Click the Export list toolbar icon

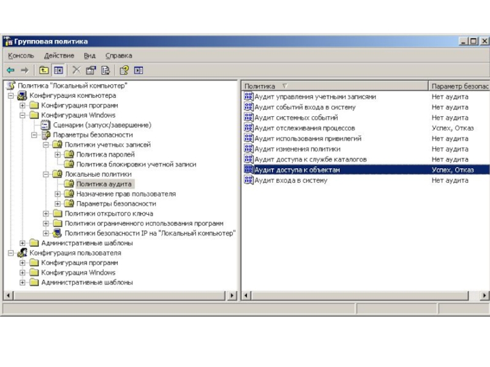pyautogui.click(x=105, y=70)
